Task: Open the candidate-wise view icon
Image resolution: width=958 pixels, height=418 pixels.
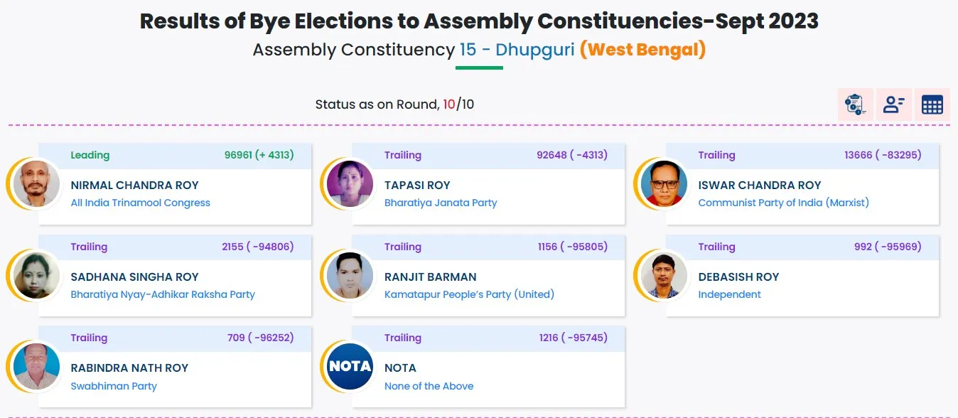Action: (x=893, y=104)
